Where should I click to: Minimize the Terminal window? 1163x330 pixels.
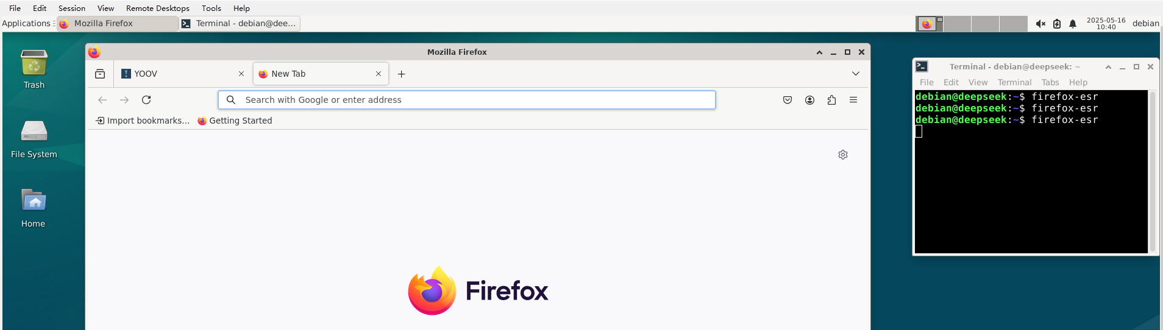pos(1122,67)
